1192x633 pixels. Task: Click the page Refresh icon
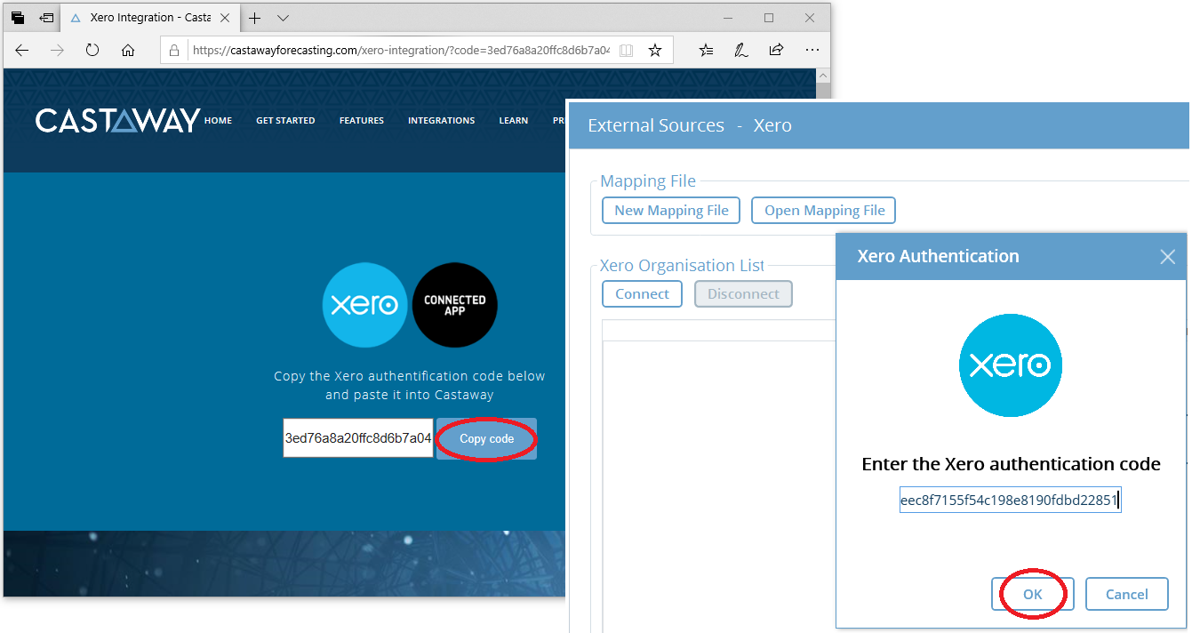click(x=92, y=51)
